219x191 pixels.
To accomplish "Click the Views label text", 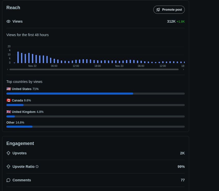I will (17, 21).
